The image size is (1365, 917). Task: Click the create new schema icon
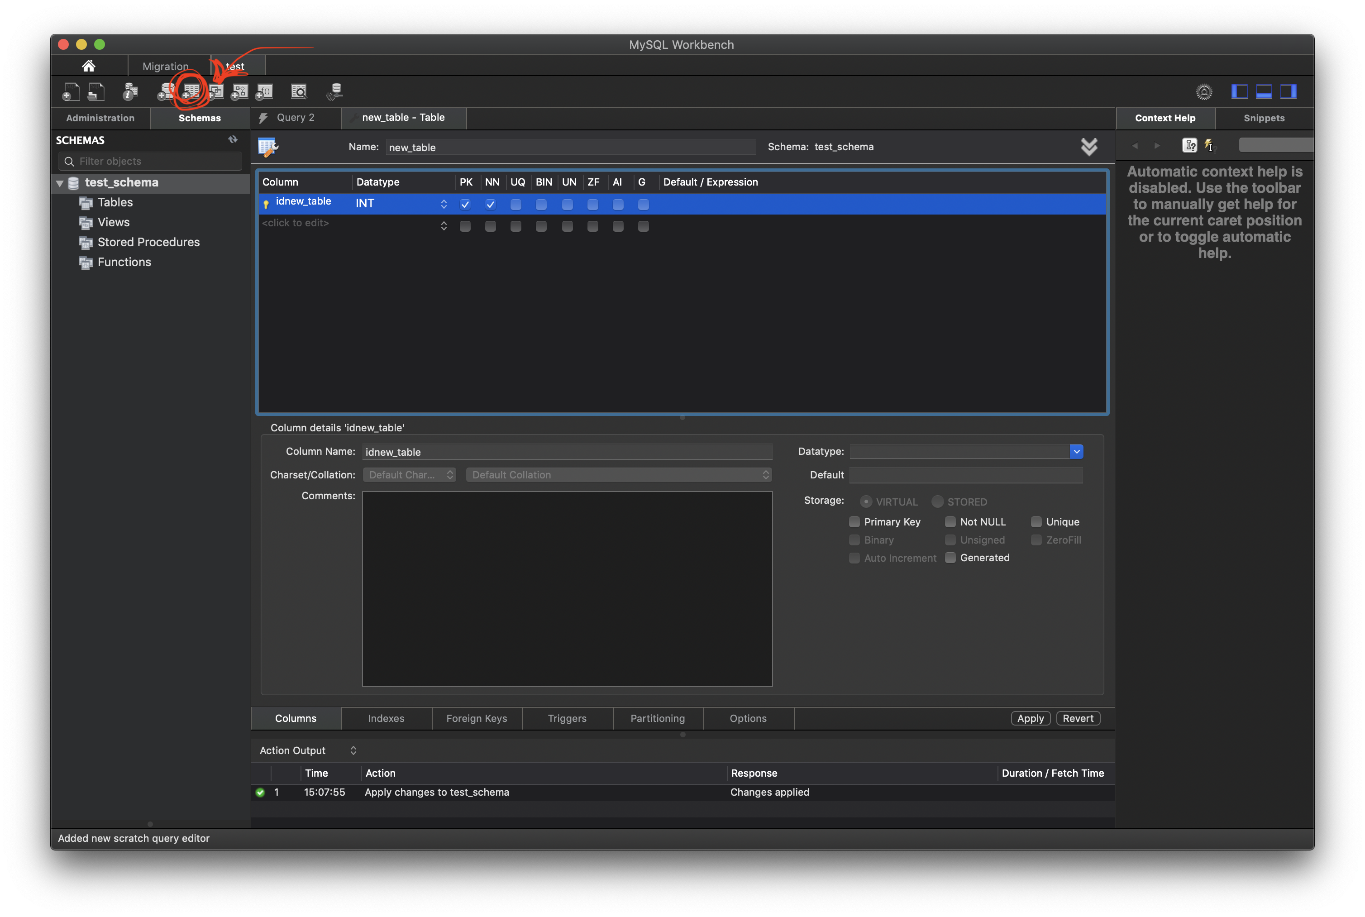point(166,92)
